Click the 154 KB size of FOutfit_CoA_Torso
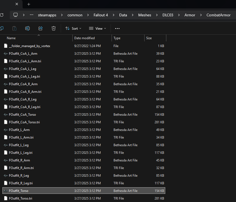This screenshot has height=202, width=236. coord(159,115)
